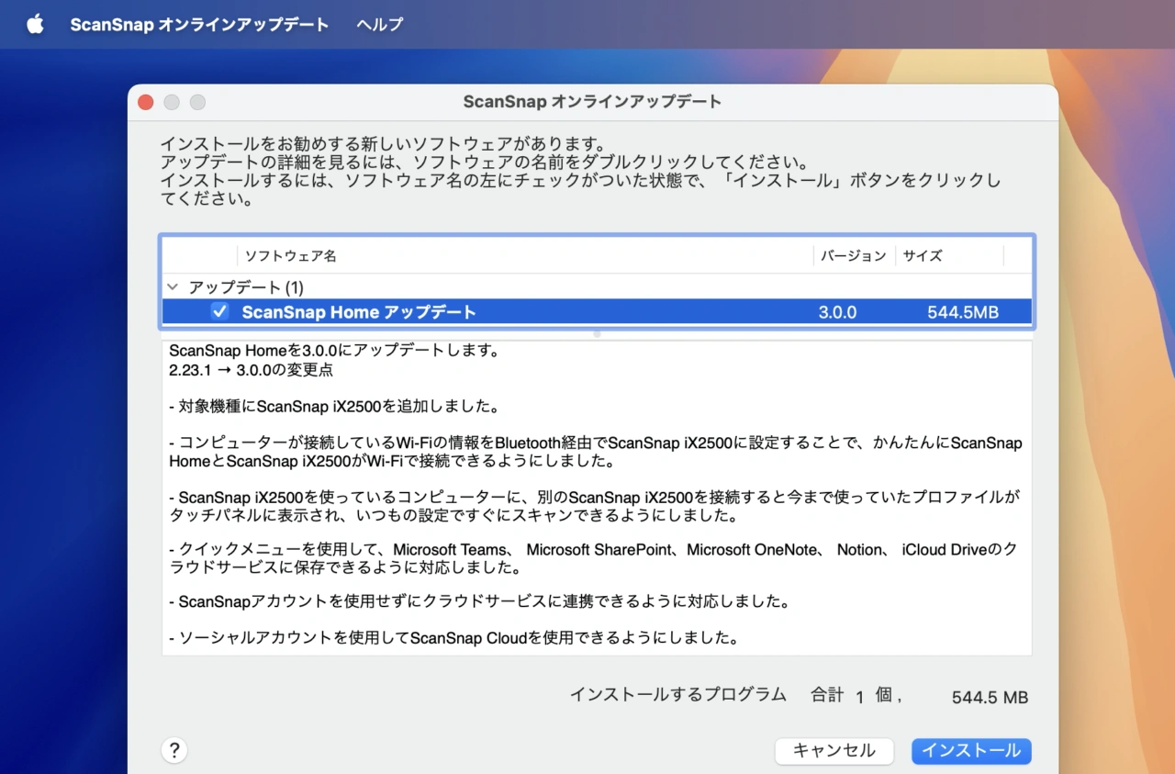
Task: Click the インストール button
Action: 971,750
